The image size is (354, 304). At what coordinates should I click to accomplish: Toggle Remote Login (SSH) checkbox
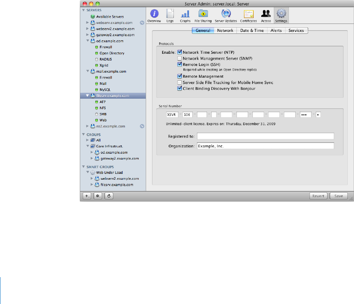point(179,64)
